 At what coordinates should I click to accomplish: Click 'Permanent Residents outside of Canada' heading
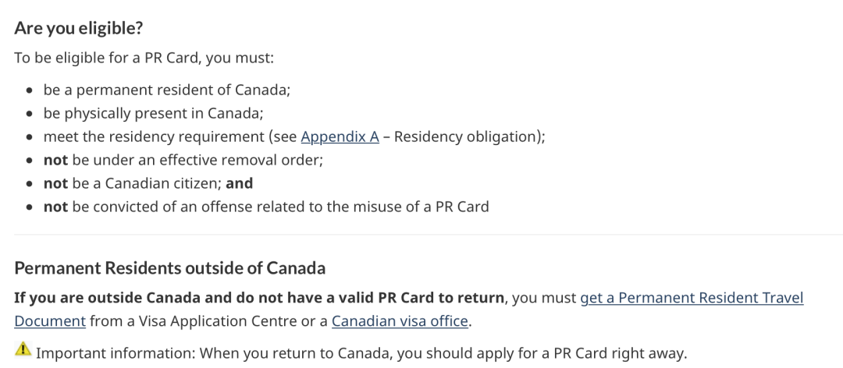169,268
